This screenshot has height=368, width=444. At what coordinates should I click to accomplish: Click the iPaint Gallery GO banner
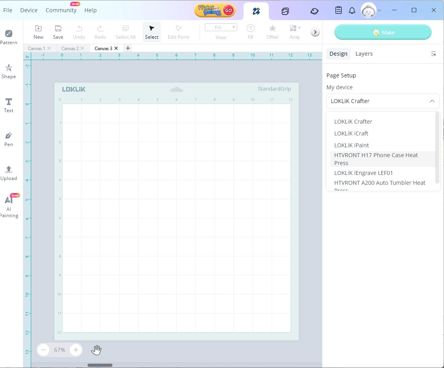(215, 11)
